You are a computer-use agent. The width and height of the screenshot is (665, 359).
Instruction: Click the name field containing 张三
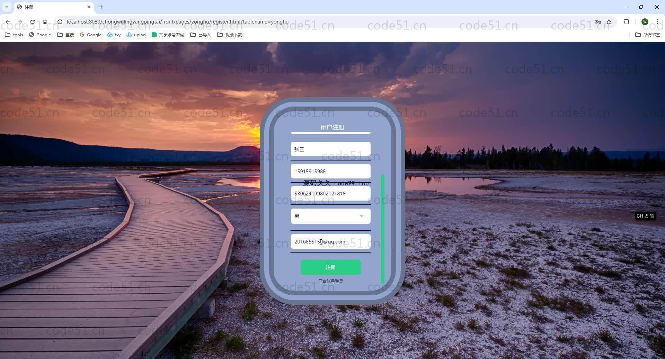tap(331, 149)
